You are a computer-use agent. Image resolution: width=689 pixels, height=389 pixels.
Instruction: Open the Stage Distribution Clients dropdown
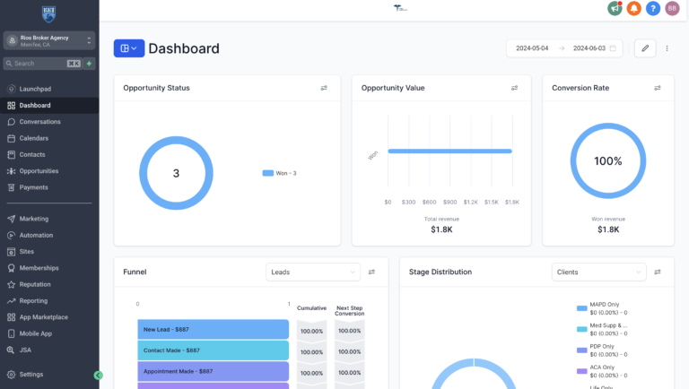click(x=598, y=272)
